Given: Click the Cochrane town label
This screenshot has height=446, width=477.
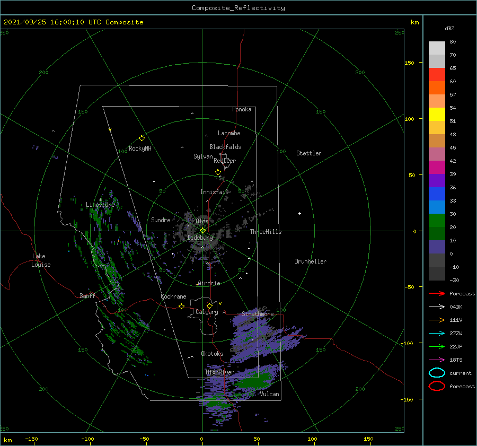Looking at the screenshot, I should tap(173, 296).
